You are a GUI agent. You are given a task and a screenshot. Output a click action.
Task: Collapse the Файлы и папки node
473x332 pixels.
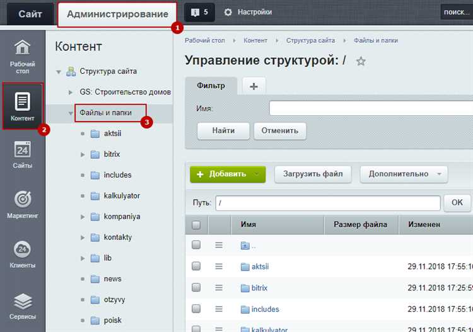[x=71, y=113]
